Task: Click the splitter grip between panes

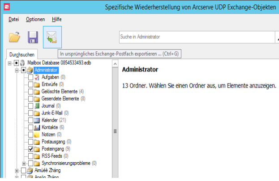Action: [x=115, y=131]
